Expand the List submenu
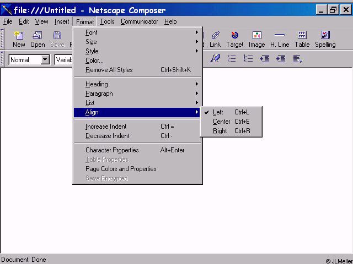The width and height of the screenshot is (353, 264). (137, 103)
